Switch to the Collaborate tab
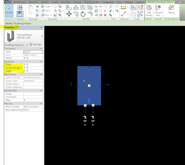185x165 pixels. [108, 2]
